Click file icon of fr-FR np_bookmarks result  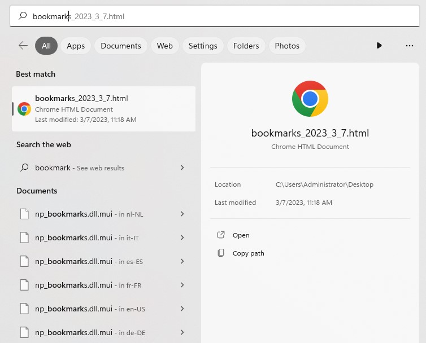pyautogui.click(x=24, y=285)
